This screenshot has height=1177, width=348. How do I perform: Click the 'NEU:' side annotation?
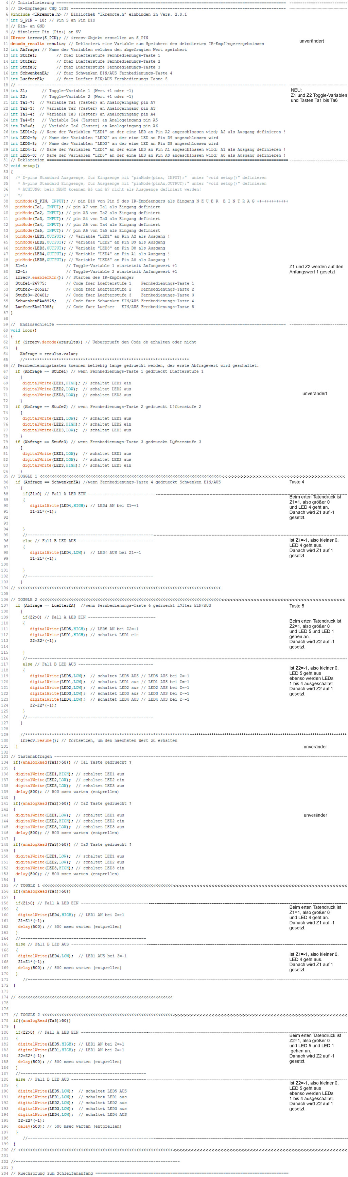[x=296, y=90]
